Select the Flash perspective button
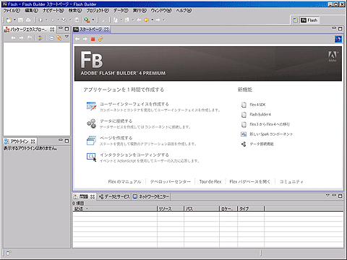This screenshot has width=347, height=260. tap(309, 20)
